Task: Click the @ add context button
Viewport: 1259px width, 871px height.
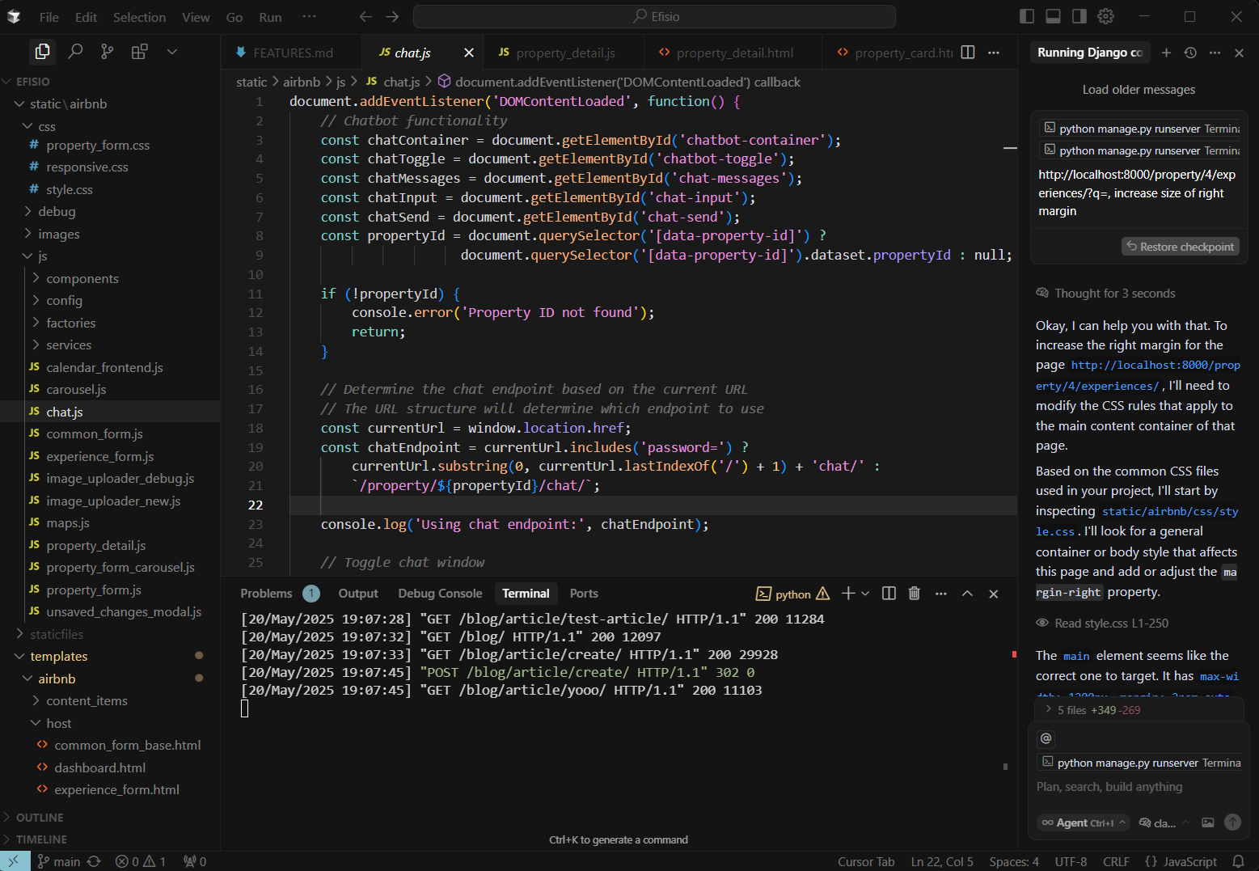Action: [x=1046, y=738]
